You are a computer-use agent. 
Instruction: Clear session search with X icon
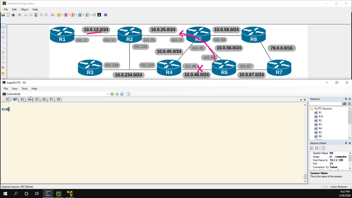349,104
